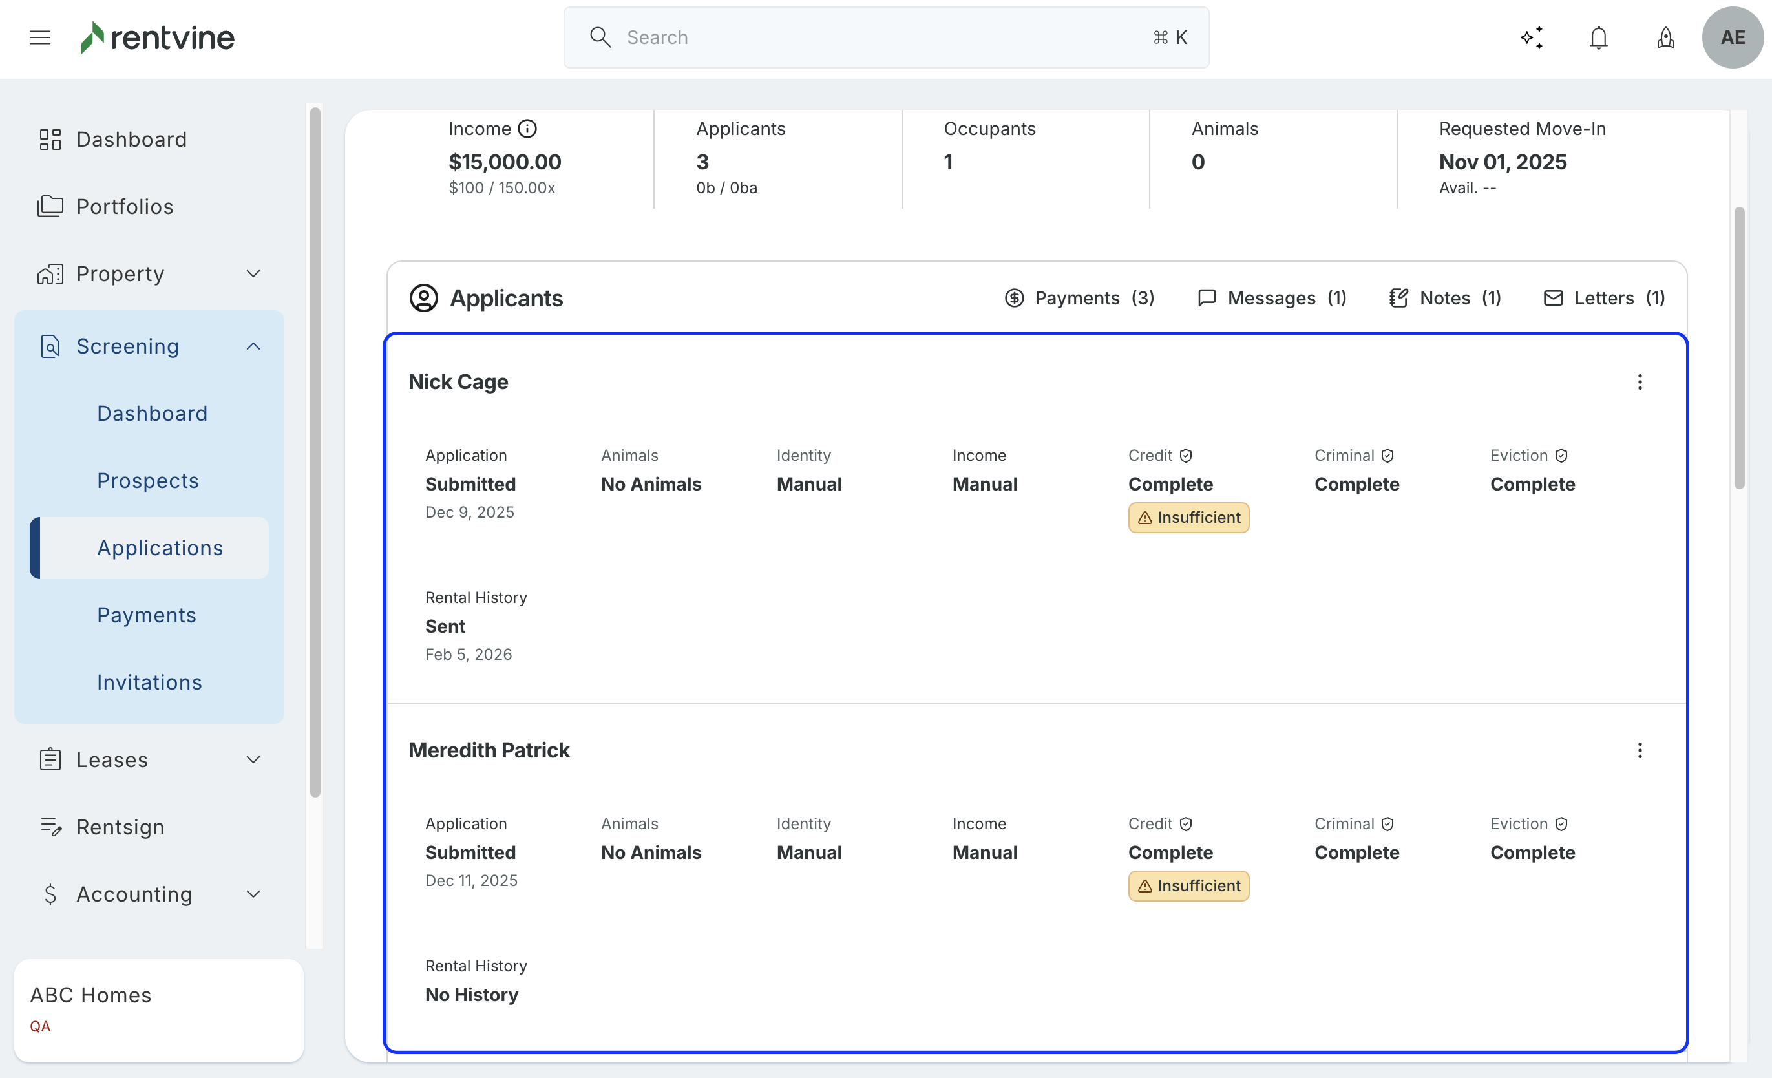
Task: Open the Payments (3) tab
Action: pyautogui.click(x=1079, y=298)
